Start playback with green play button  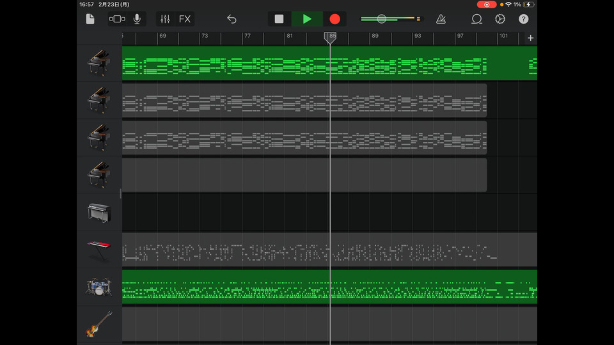click(x=307, y=19)
